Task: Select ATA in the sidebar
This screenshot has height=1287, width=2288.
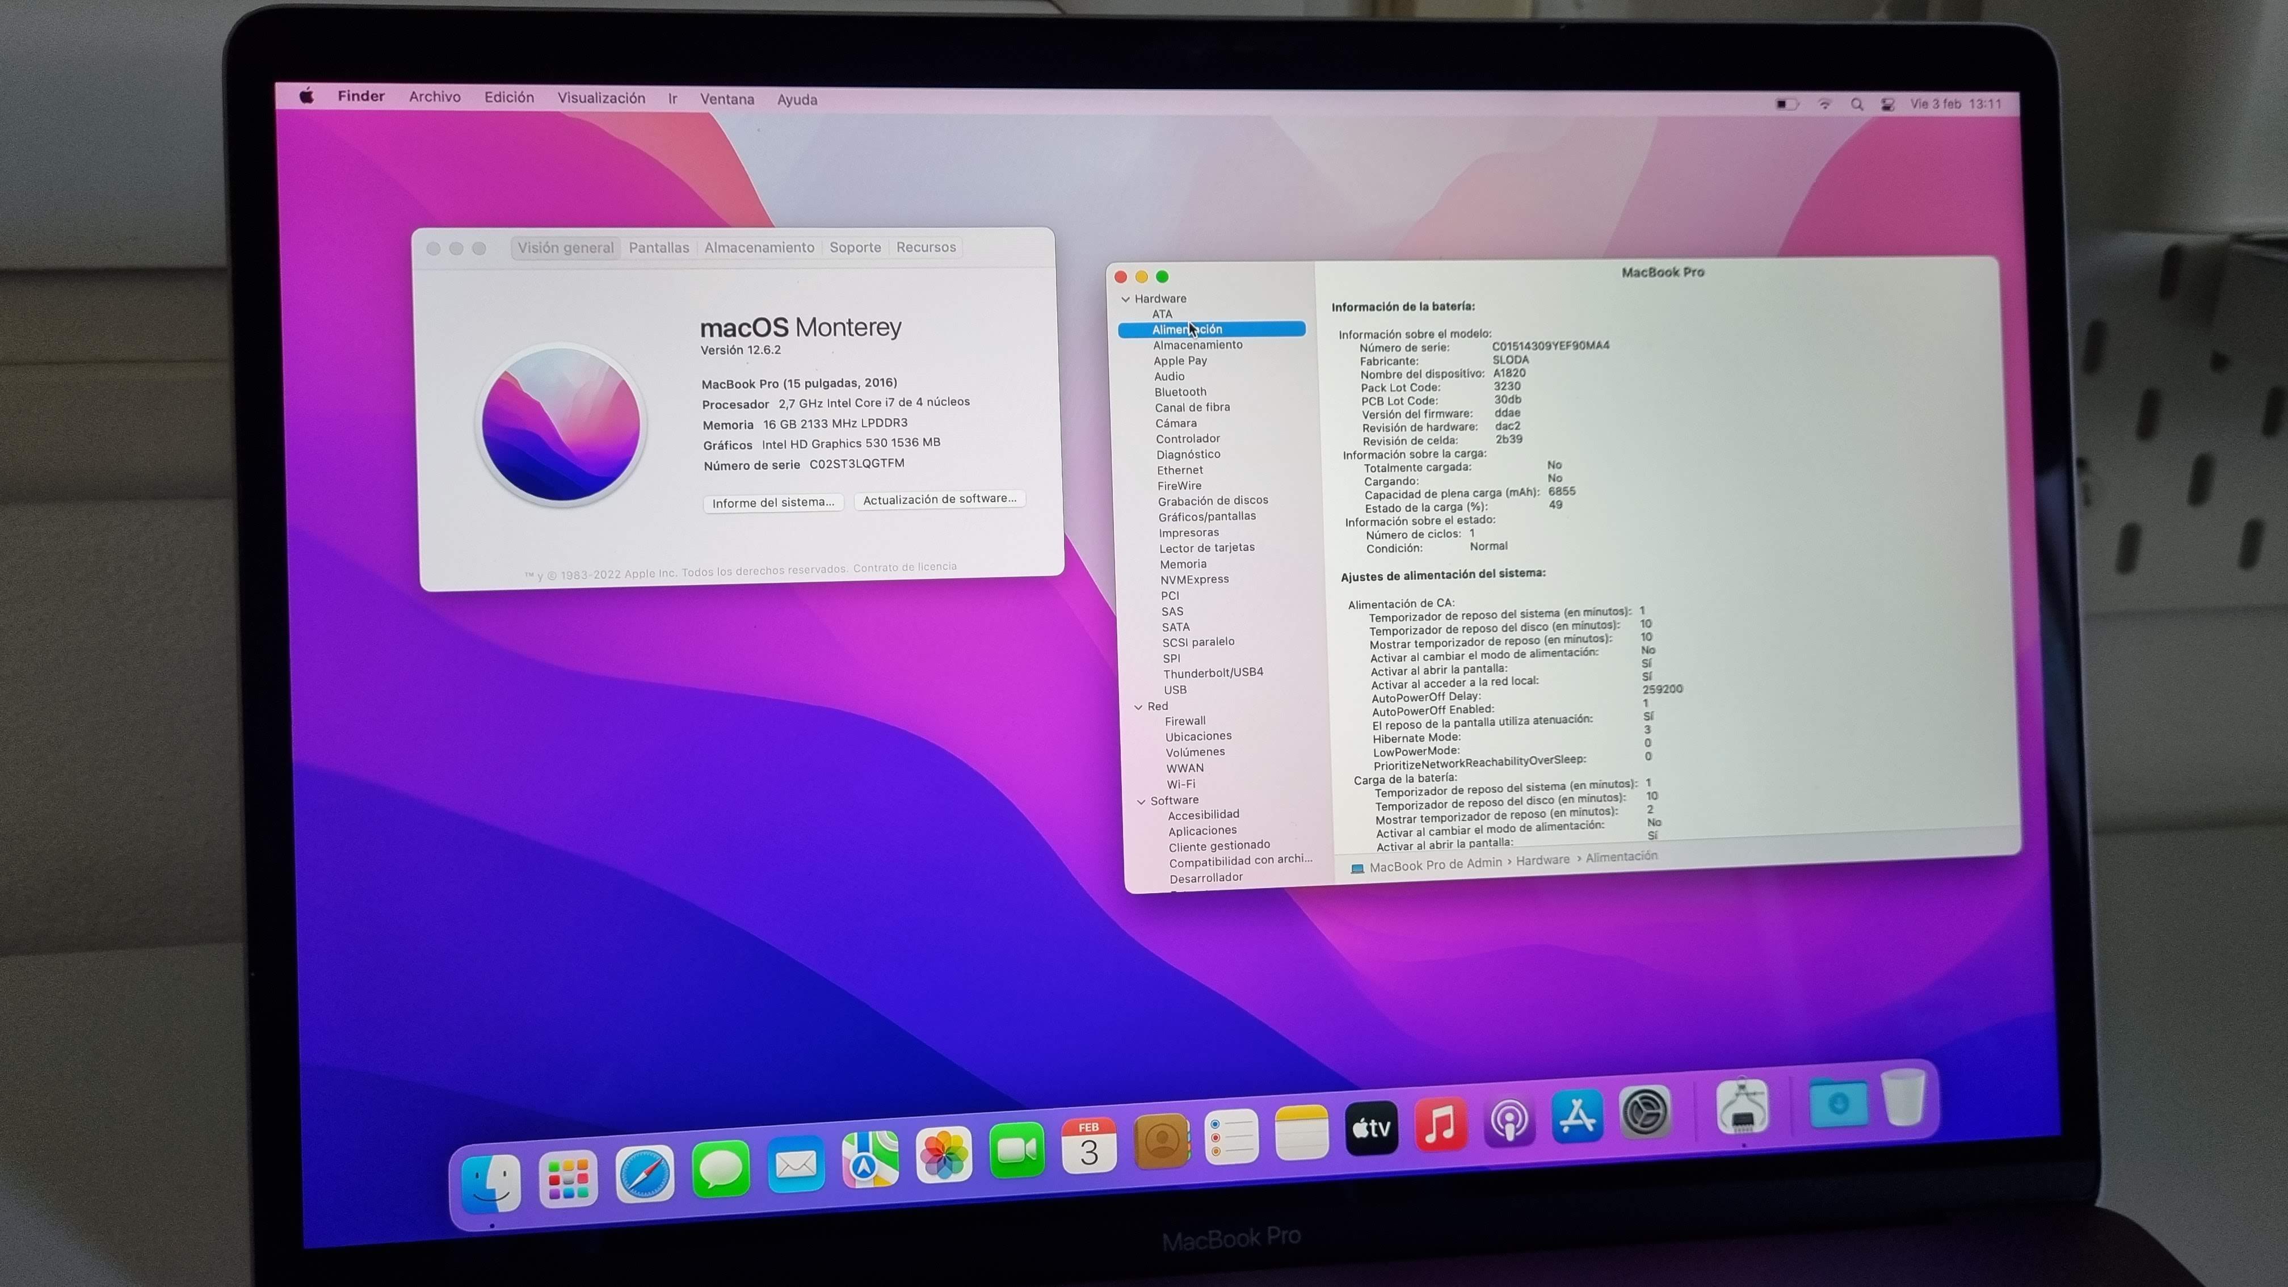Action: click(x=1162, y=314)
